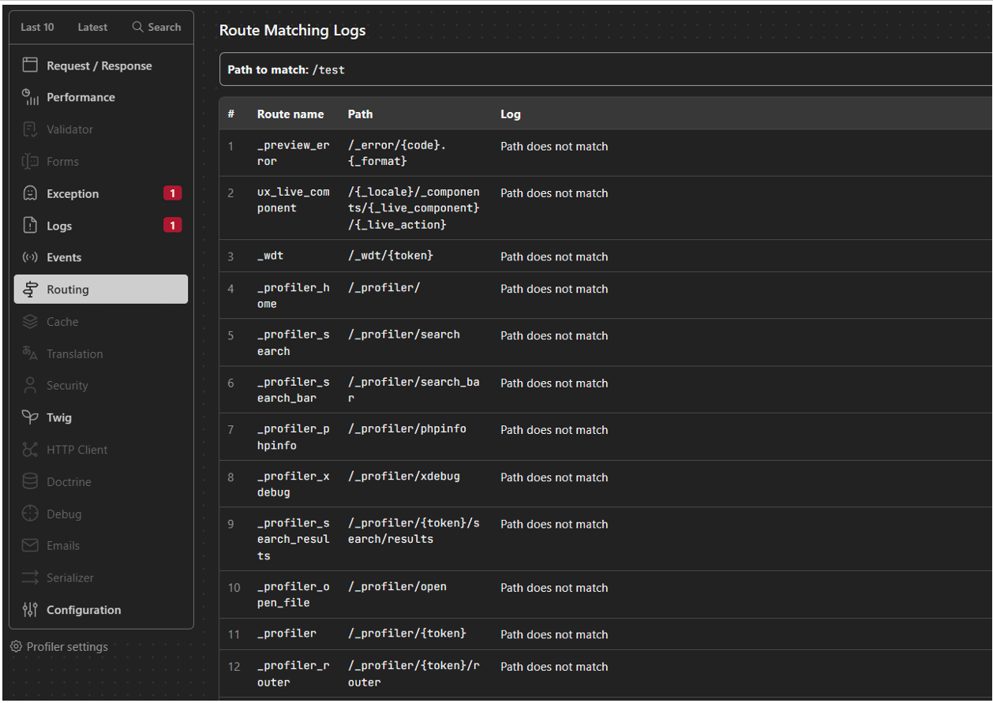Open the Exception panel with error badge

71,193
